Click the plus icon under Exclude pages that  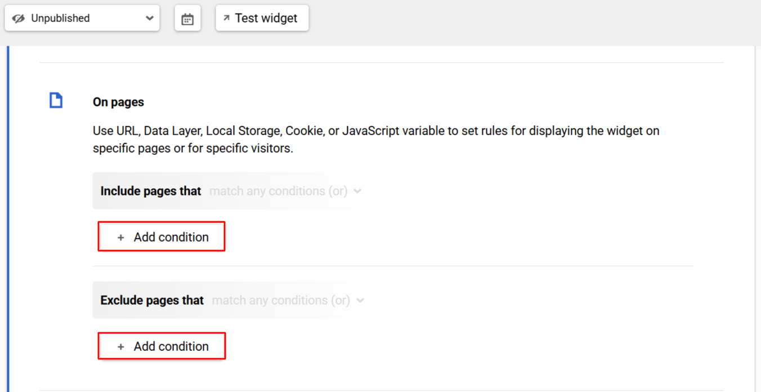coord(120,347)
